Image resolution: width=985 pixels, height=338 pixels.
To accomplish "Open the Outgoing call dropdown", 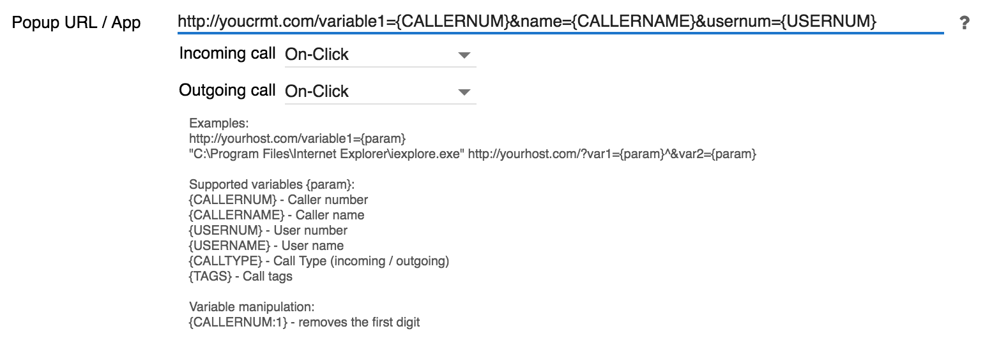I will pyautogui.click(x=464, y=92).
